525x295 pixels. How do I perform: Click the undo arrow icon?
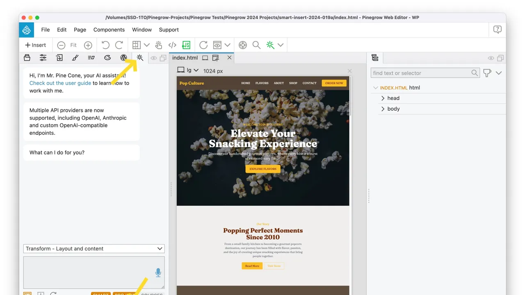pos(105,45)
